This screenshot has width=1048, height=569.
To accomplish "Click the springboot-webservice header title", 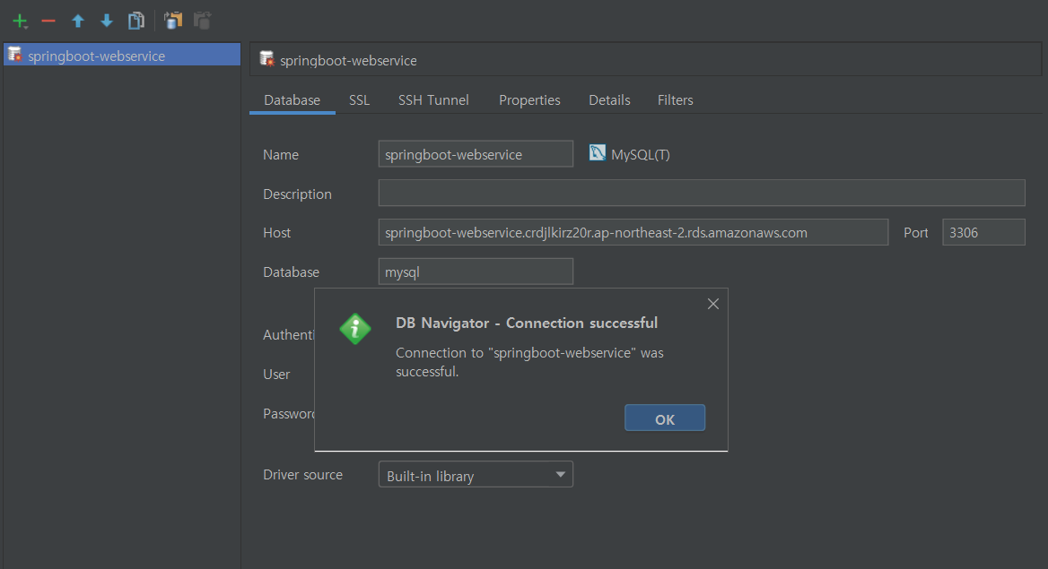I will coord(348,61).
